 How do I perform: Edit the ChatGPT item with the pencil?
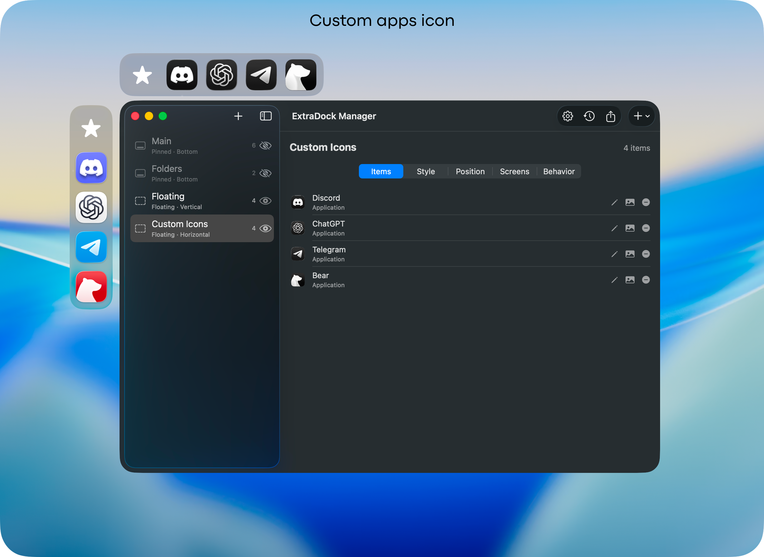tap(614, 228)
